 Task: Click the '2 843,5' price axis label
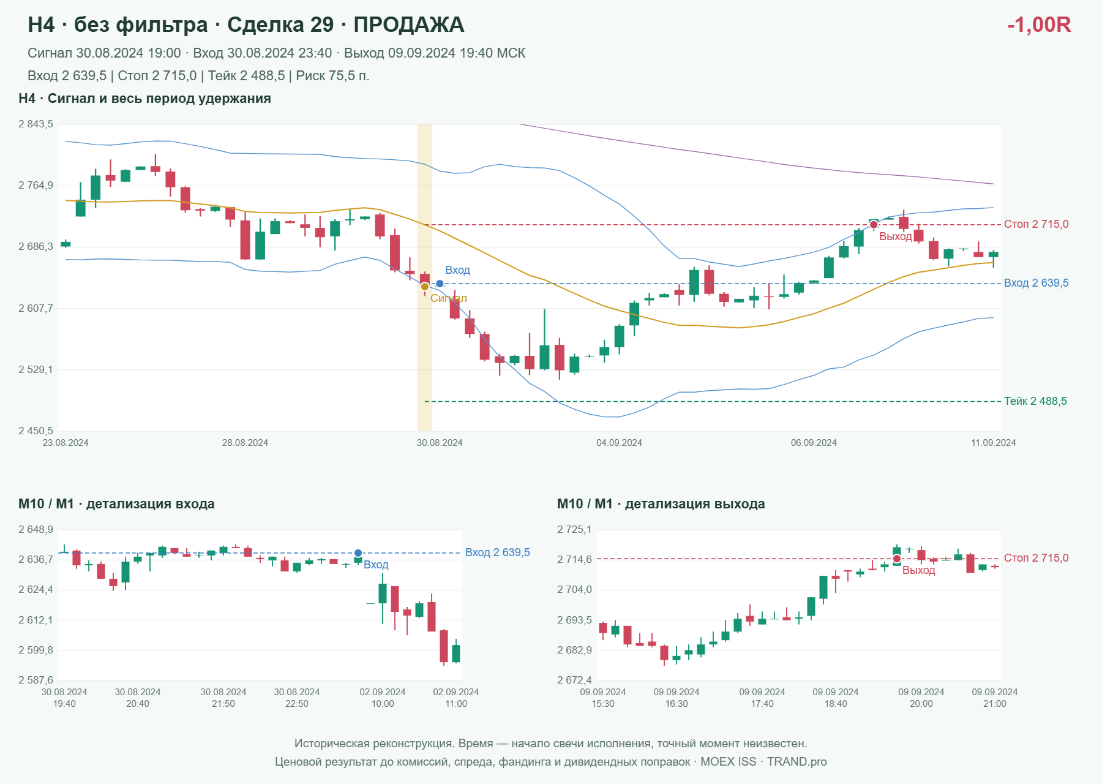36,124
